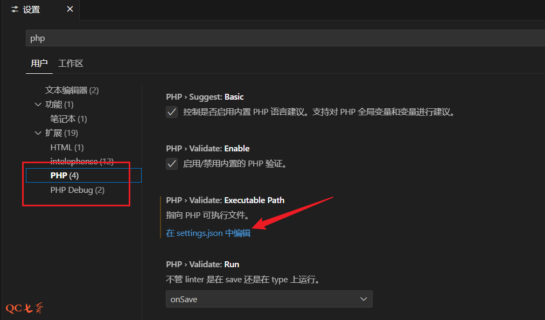Switch to the 工作区 settings tab
The width and height of the screenshot is (545, 320).
point(70,63)
